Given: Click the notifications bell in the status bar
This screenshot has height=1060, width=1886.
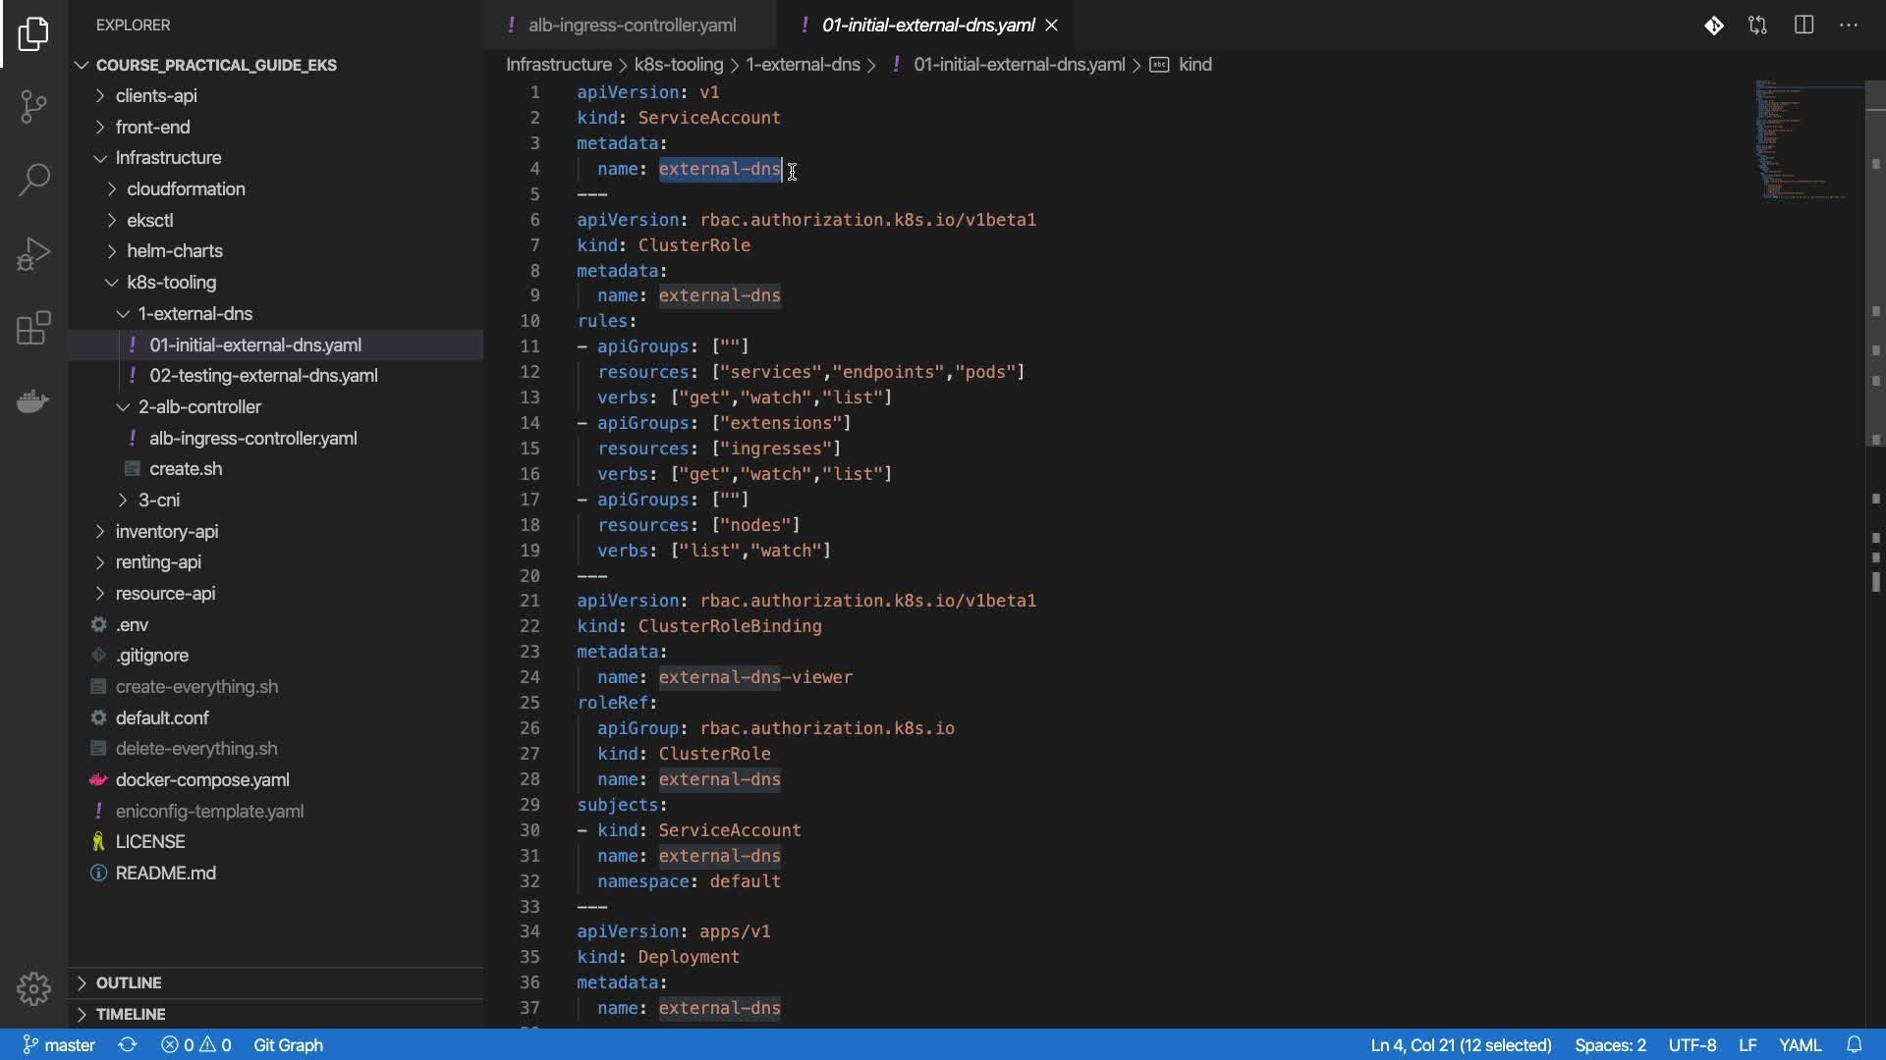Looking at the screenshot, I should pos(1854,1044).
